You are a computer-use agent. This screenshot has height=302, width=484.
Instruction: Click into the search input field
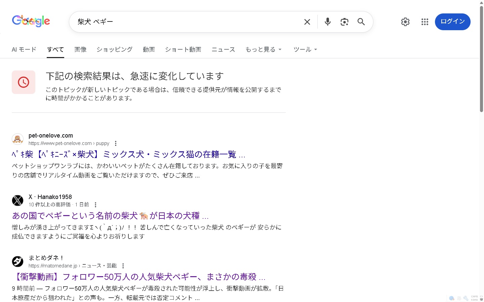point(188,22)
